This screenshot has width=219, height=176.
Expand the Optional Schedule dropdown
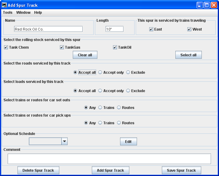click(x=65, y=141)
